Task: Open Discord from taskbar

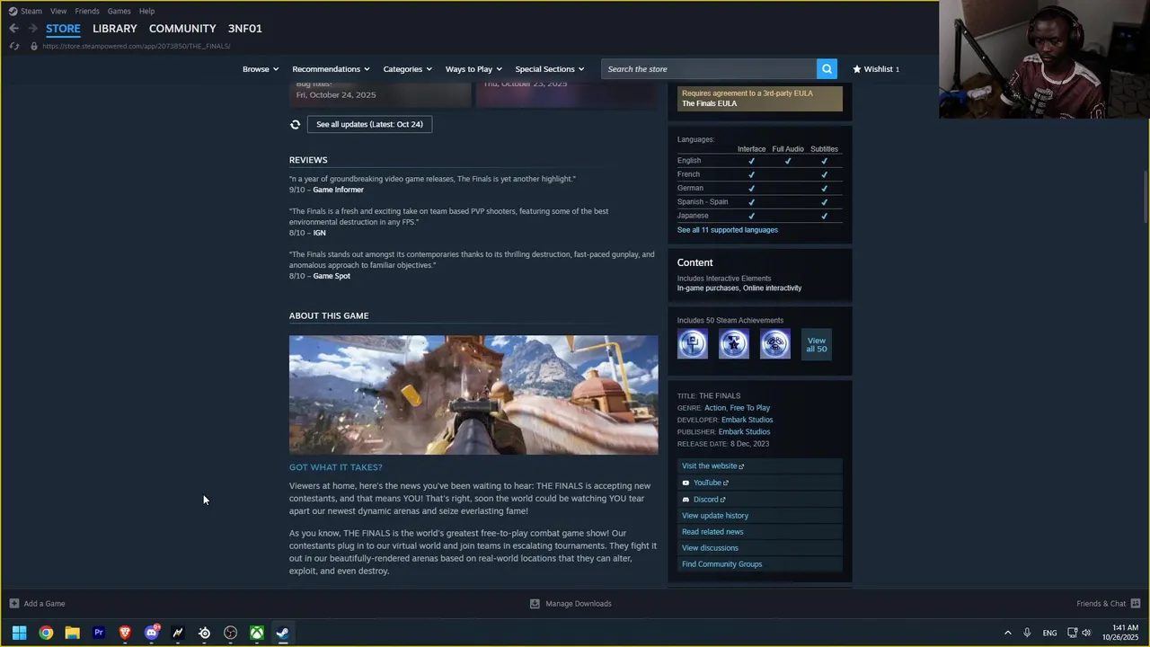Action: (152, 633)
